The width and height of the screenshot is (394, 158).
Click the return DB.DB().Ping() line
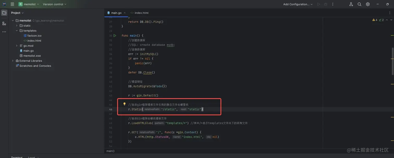(146, 22)
